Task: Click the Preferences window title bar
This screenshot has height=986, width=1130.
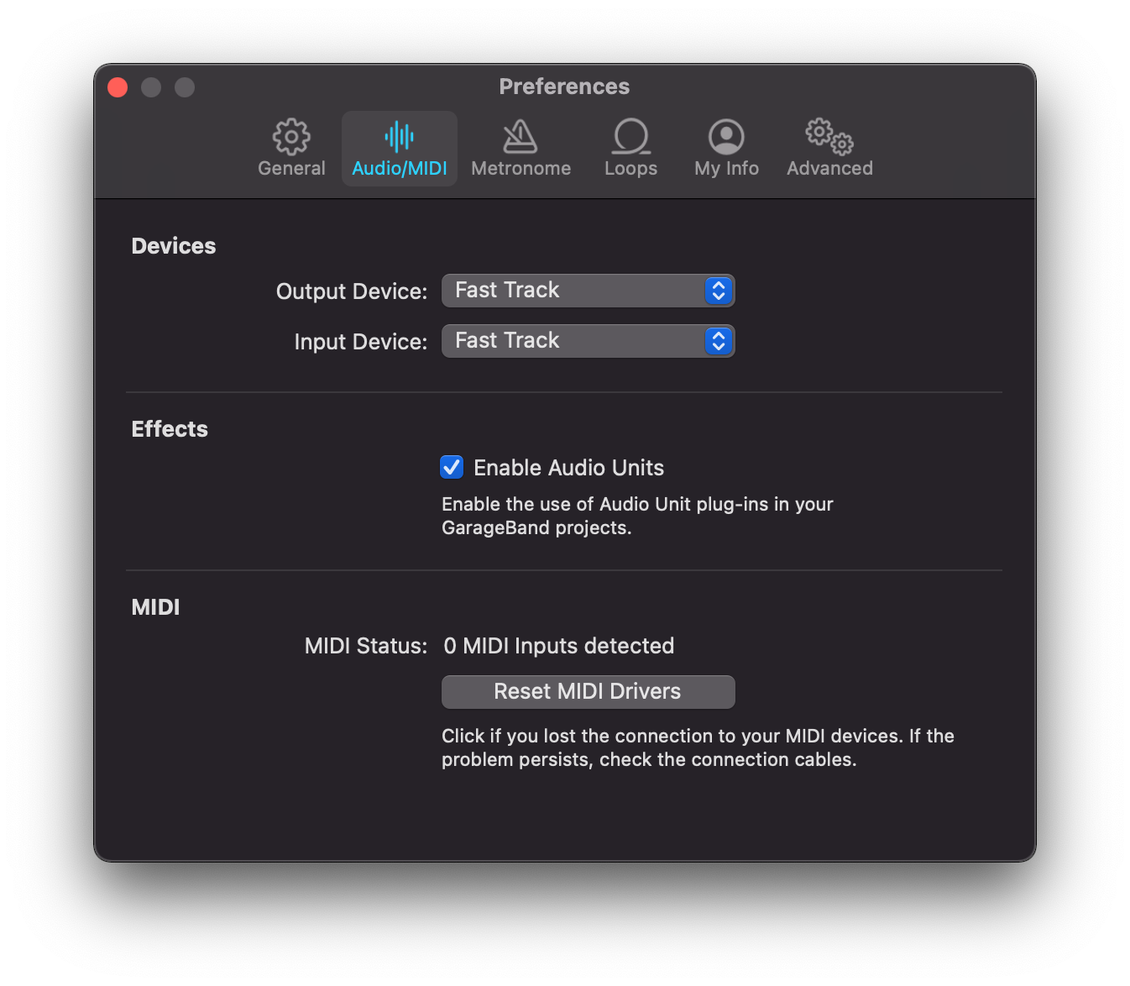Action: click(564, 87)
